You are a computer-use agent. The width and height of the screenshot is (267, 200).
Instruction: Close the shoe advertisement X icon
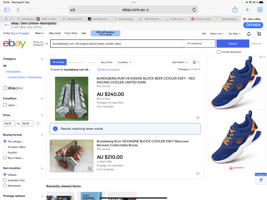click(264, 57)
